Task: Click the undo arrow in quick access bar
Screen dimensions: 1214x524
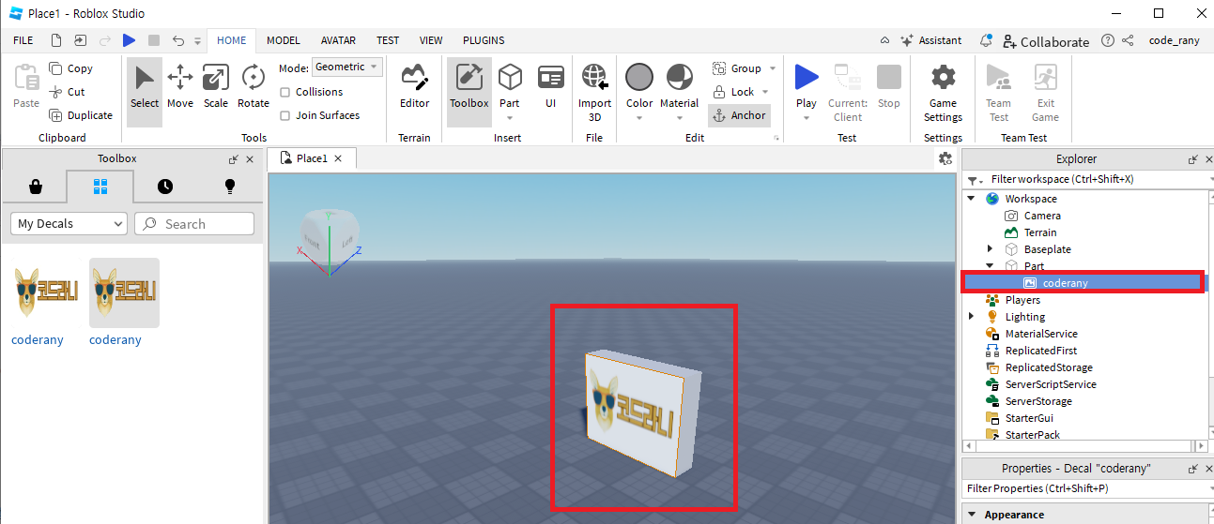Action: [178, 40]
